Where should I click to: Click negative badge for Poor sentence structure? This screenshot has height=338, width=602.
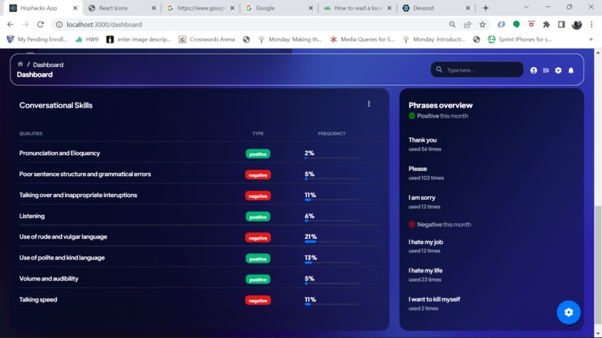(258, 175)
